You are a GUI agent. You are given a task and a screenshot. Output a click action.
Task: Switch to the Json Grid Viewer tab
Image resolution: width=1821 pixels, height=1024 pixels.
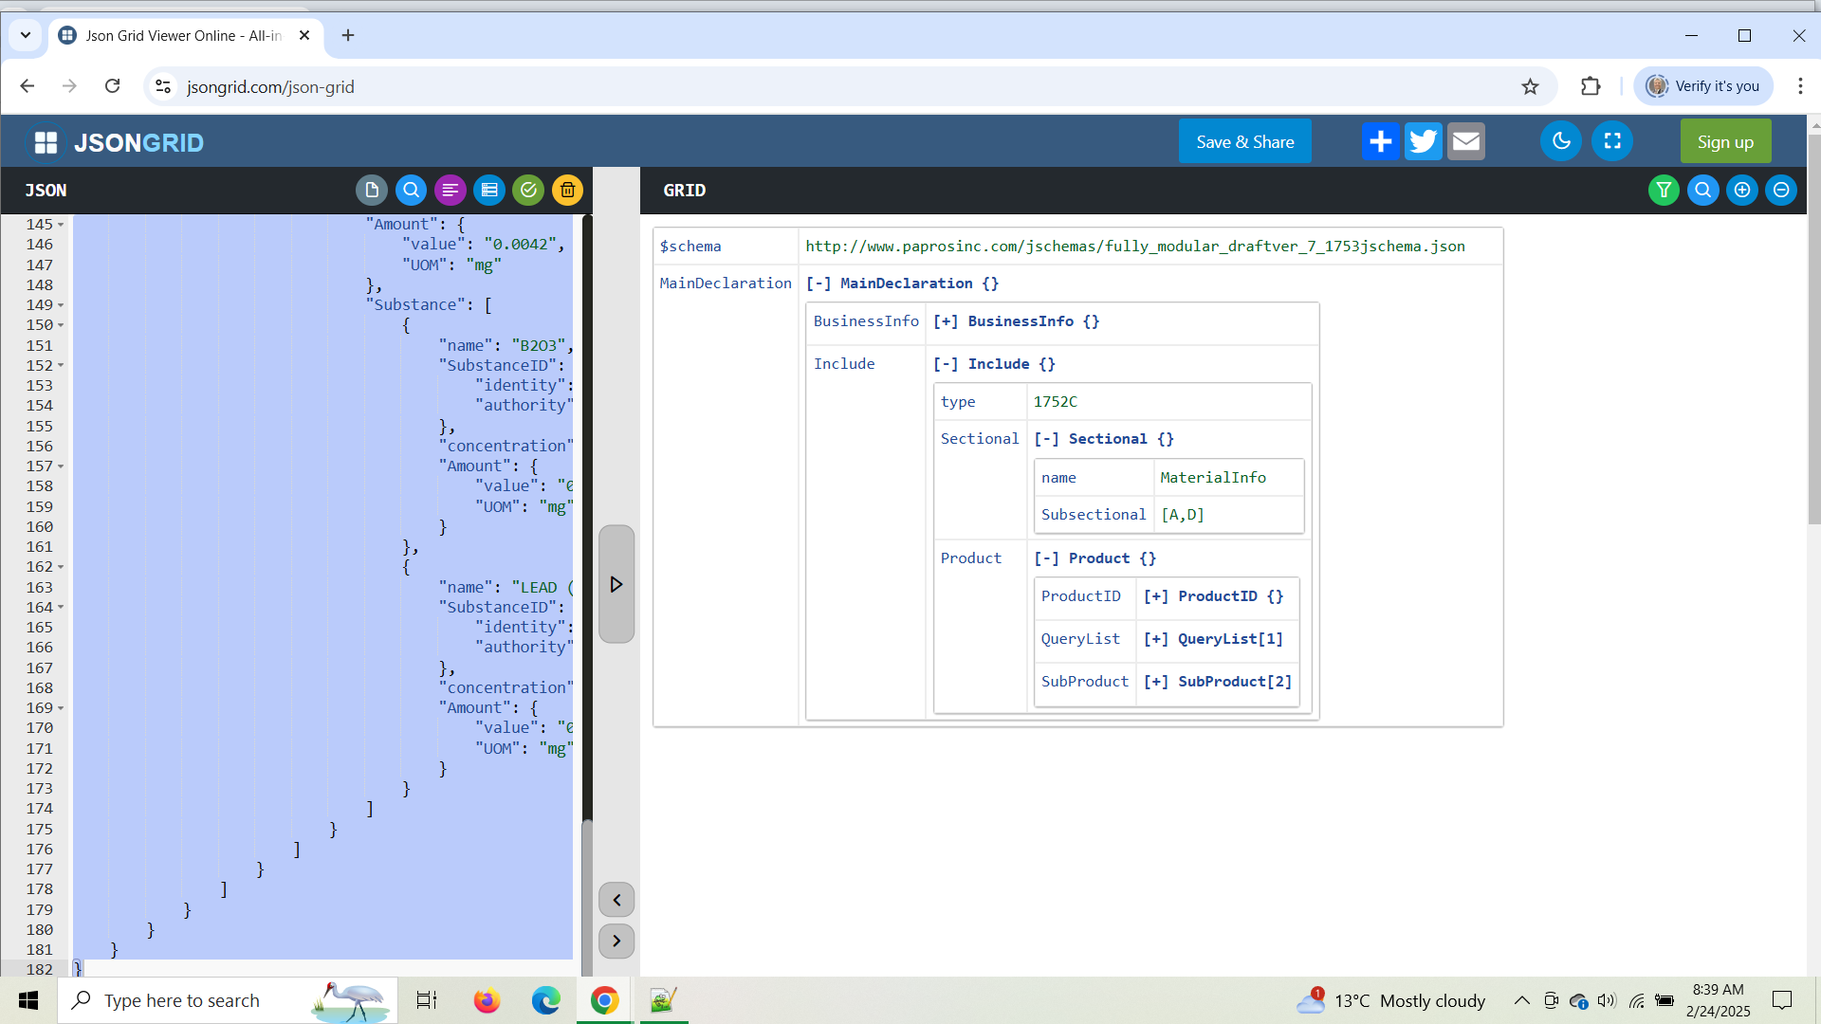[183, 35]
